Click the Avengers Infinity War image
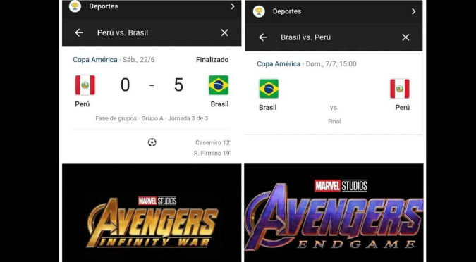The width and height of the screenshot is (476, 262). click(152, 213)
